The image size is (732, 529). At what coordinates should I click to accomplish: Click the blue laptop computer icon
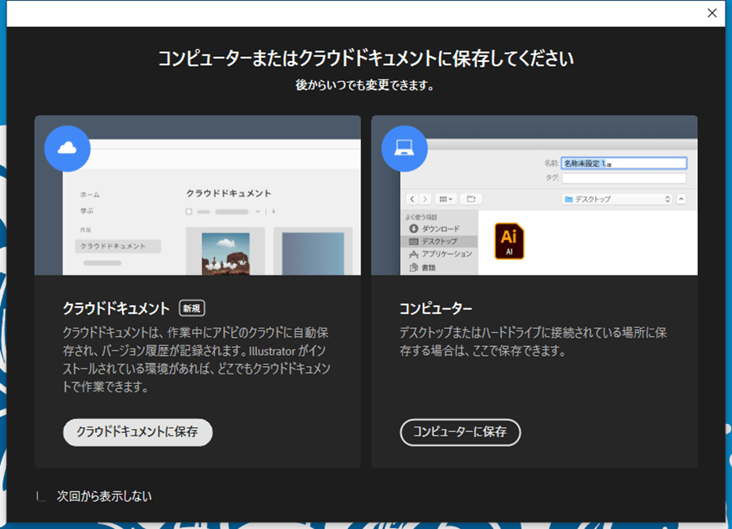404,148
